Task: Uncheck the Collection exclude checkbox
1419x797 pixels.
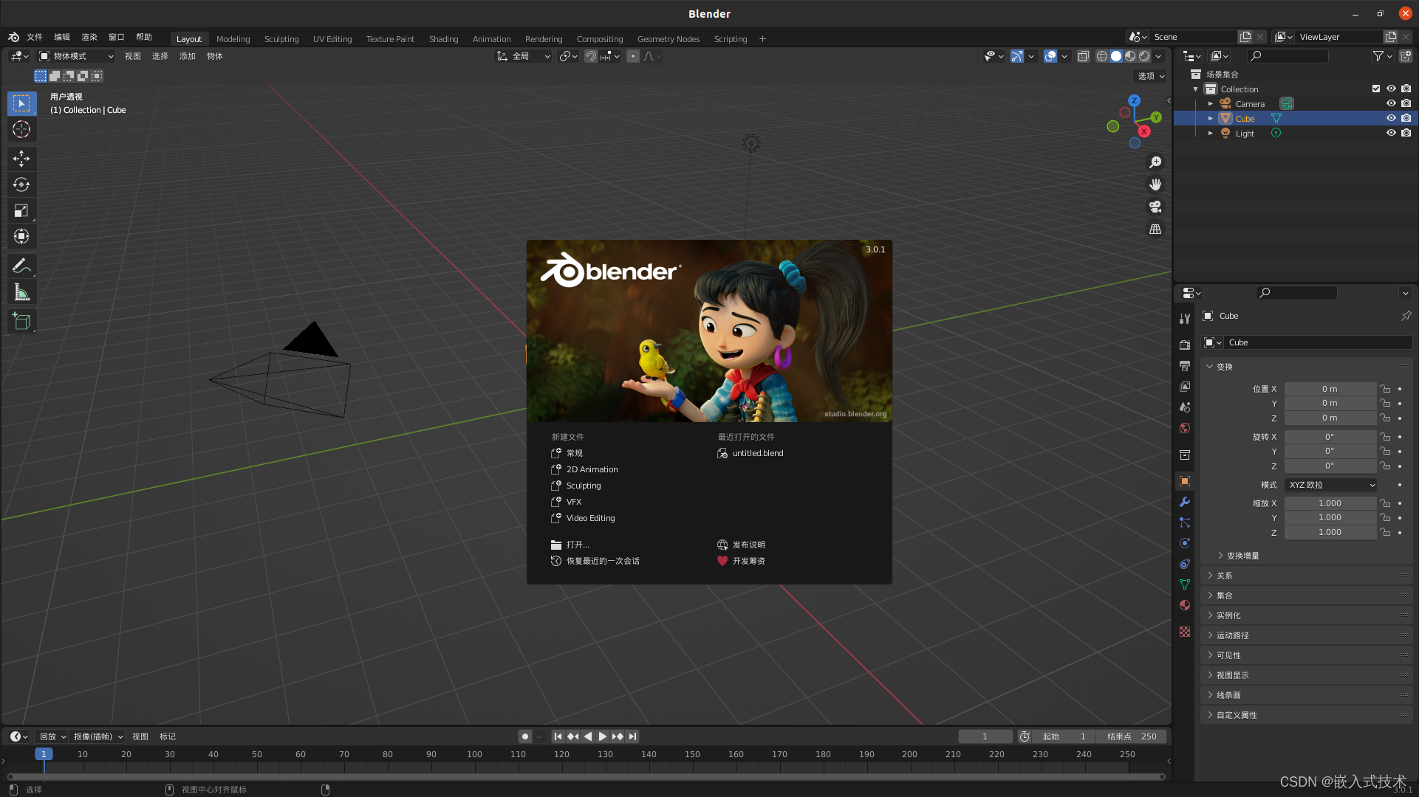Action: 1376,89
